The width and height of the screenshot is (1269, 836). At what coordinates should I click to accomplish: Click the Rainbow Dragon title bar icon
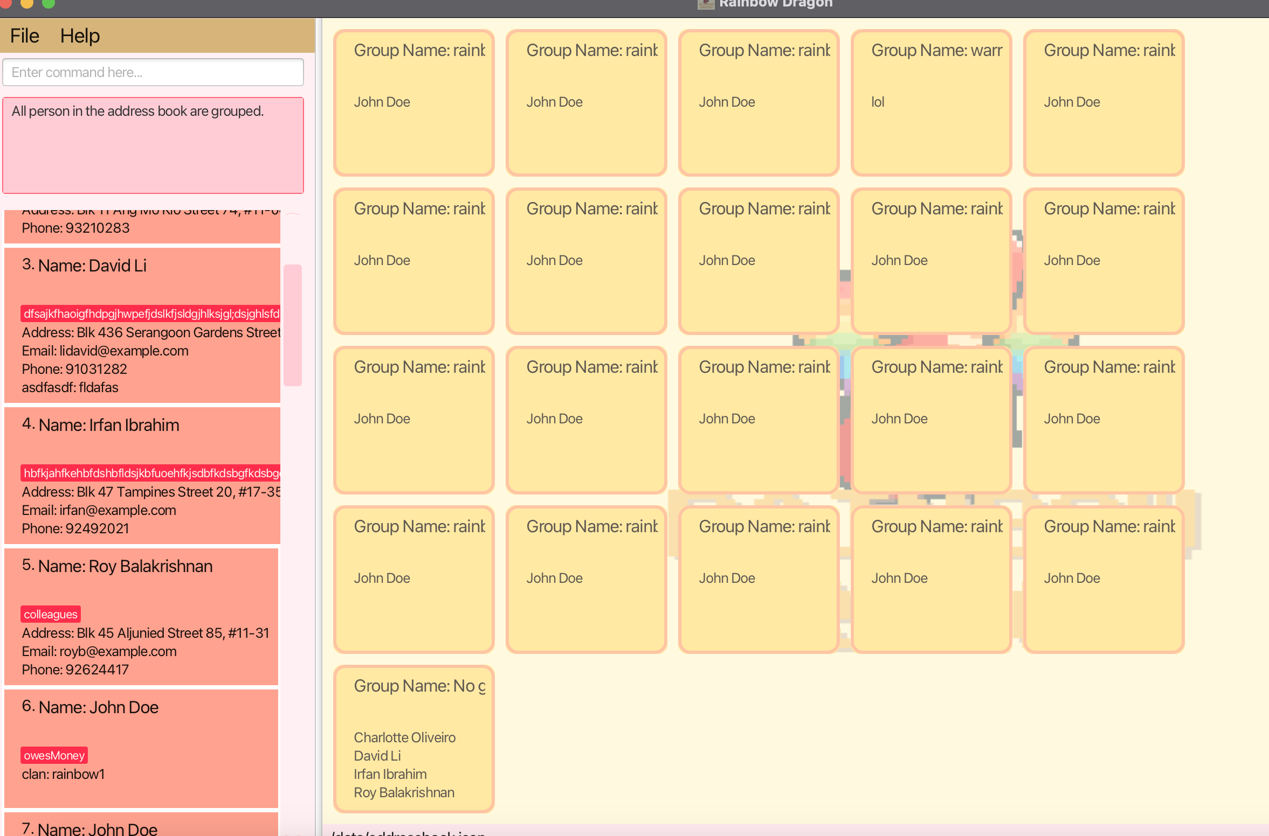tap(706, 4)
